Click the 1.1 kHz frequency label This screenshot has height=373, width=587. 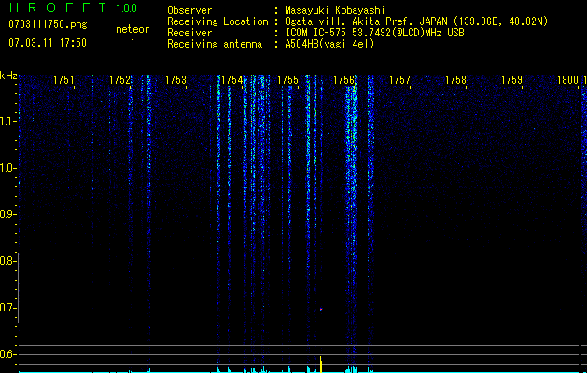(7, 121)
